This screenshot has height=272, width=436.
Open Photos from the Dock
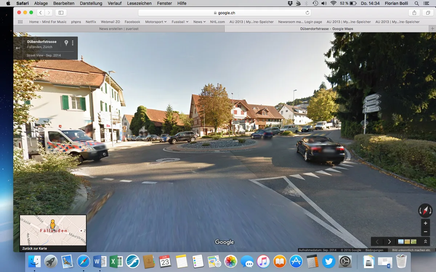tap(230, 261)
